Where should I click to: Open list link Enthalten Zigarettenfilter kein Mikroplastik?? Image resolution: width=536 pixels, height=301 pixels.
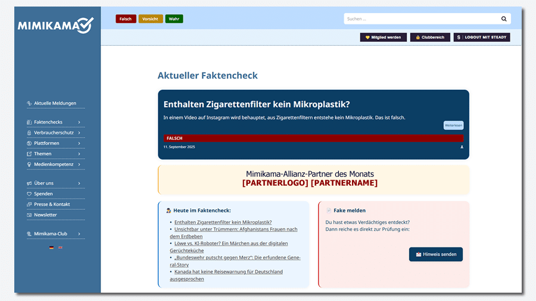click(x=223, y=222)
